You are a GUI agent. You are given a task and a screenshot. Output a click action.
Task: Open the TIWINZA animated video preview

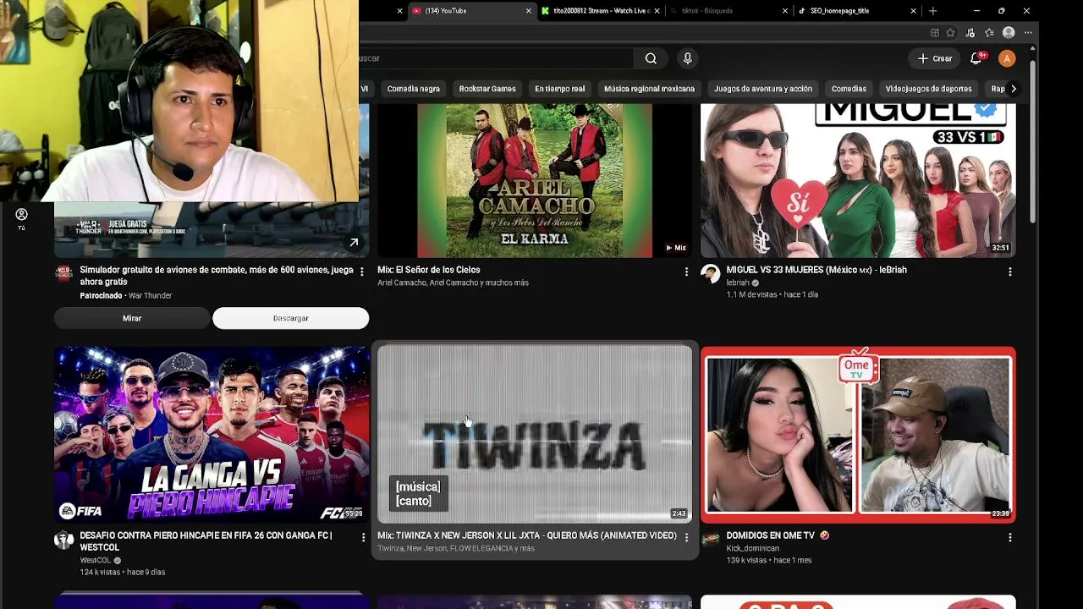coord(535,434)
